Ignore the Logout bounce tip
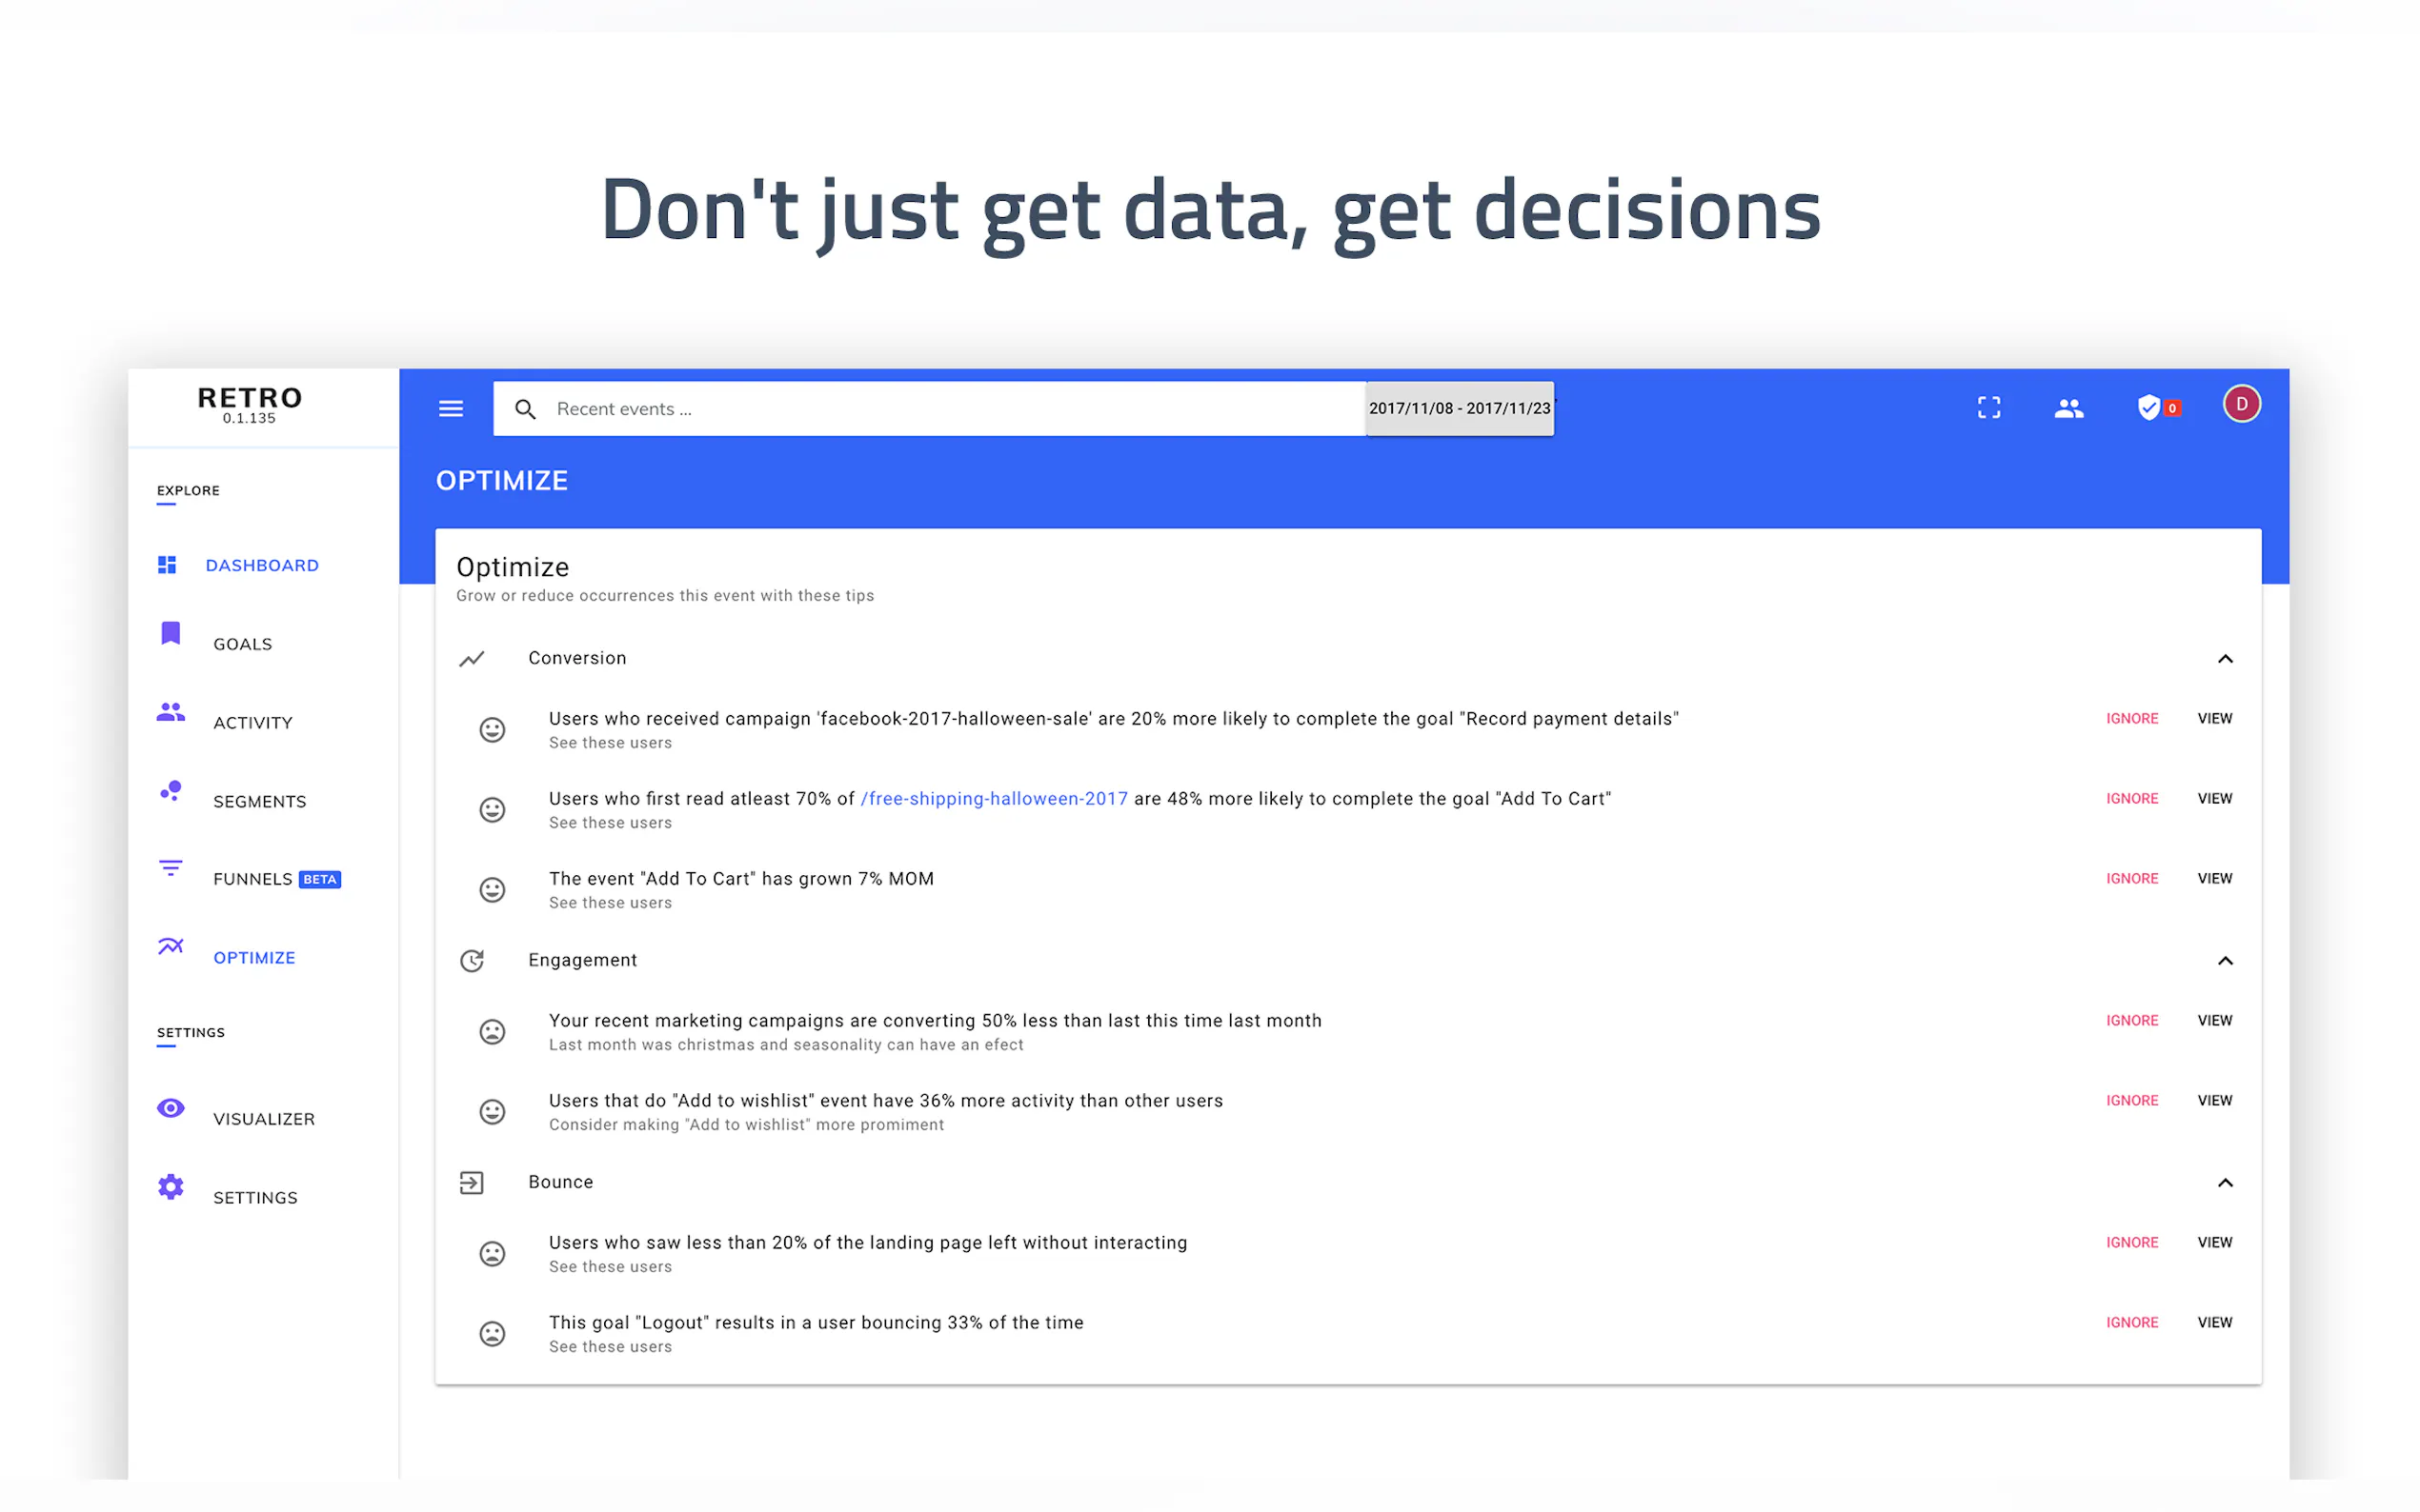Image resolution: width=2420 pixels, height=1512 pixels. [x=2132, y=1323]
